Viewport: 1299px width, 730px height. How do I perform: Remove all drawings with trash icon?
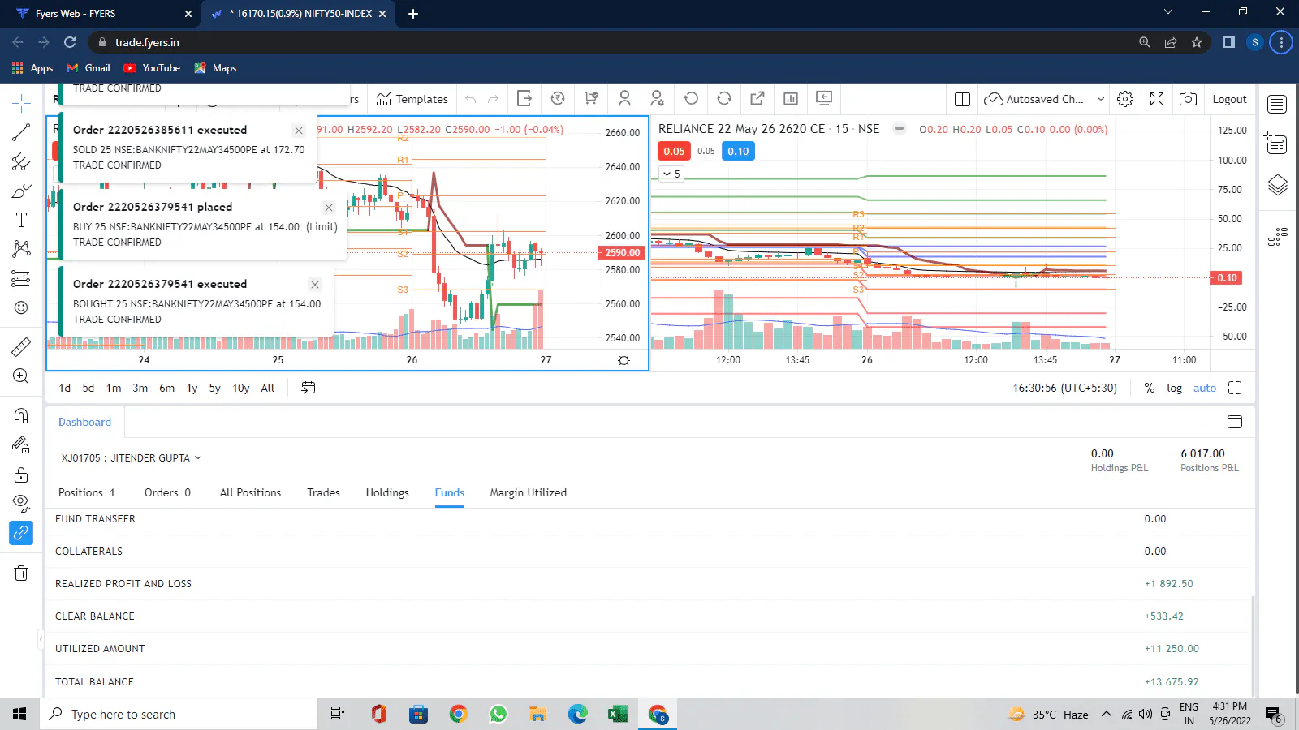[21, 573]
